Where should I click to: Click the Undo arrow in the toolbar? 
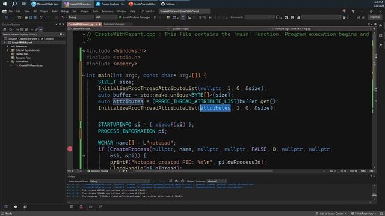(x=41, y=17)
